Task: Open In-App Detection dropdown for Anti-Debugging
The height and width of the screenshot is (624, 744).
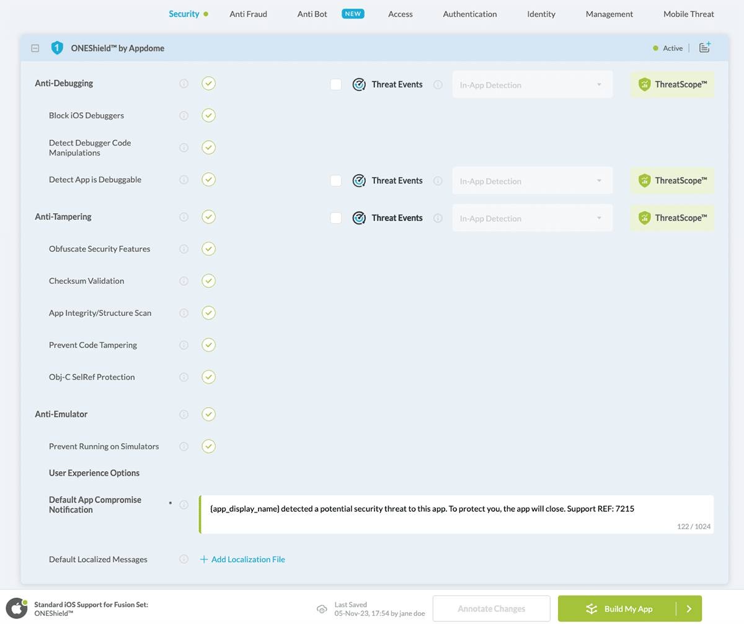Action: click(x=532, y=85)
